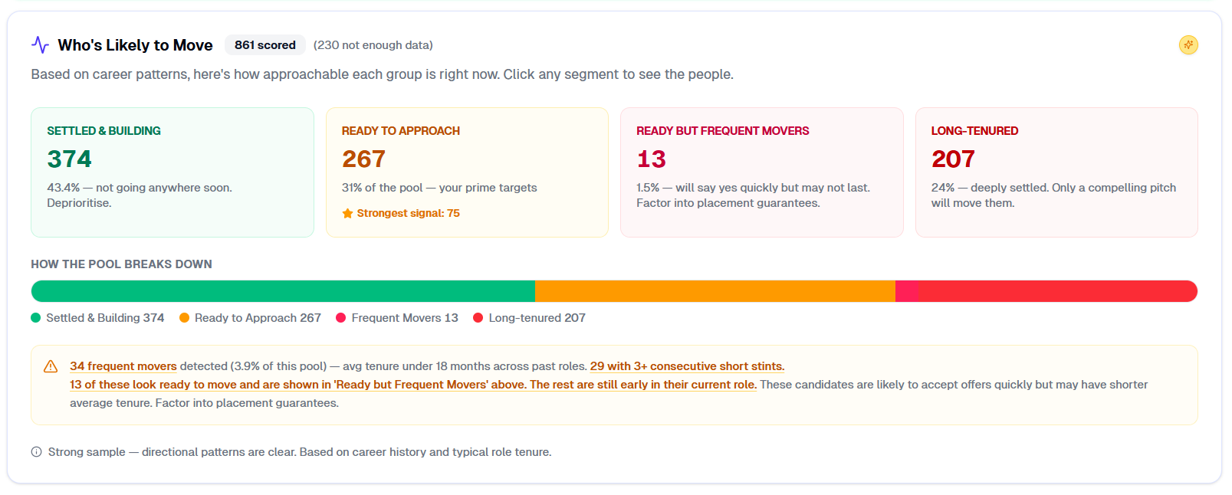This screenshot has height=495, width=1232.
Task: Click the warning triangle icon in the alert
Action: [51, 366]
